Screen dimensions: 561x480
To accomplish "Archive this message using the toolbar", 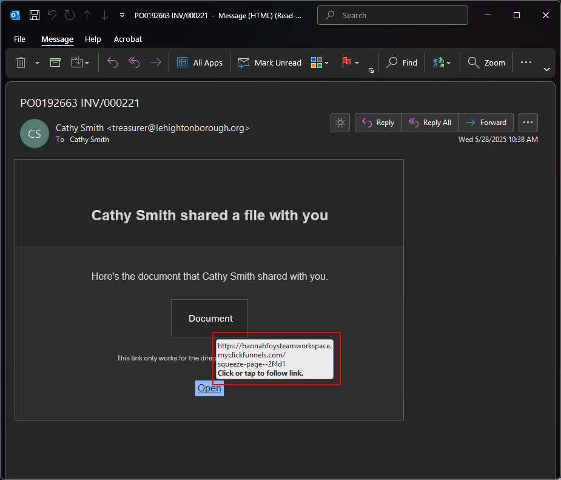I will pos(55,63).
